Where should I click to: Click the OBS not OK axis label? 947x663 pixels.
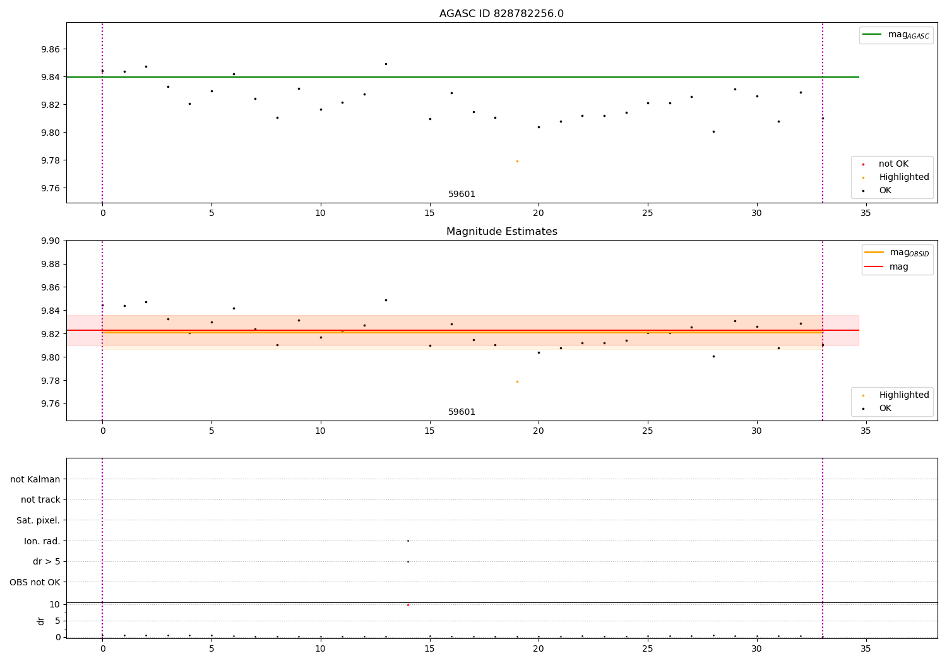[x=35, y=582]
